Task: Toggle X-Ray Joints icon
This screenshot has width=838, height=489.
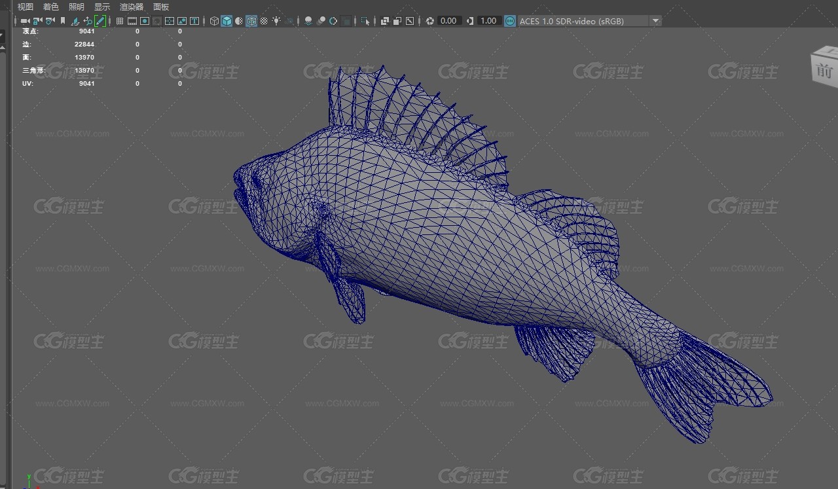Action: tap(410, 21)
